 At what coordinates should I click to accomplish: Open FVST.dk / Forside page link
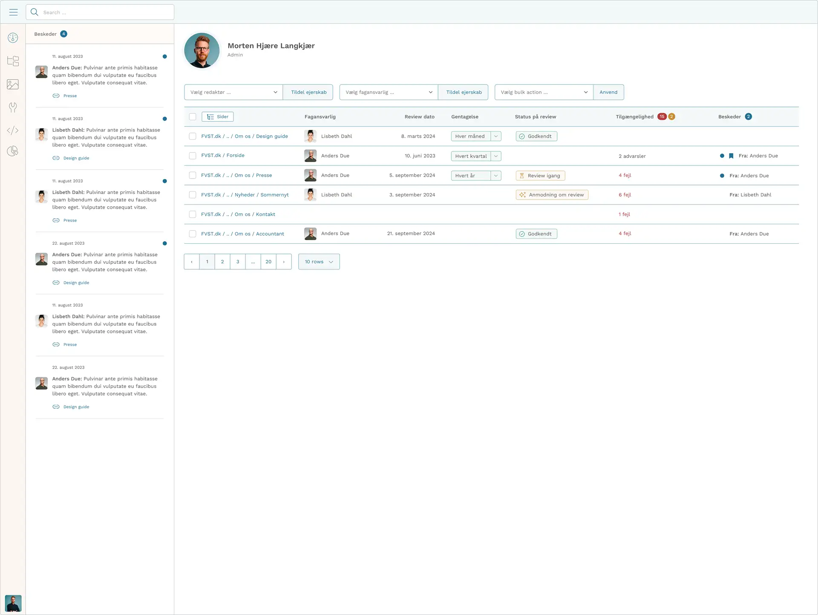point(223,156)
